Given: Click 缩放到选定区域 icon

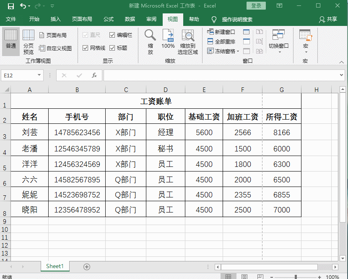Looking at the screenshot, I should coord(189,41).
